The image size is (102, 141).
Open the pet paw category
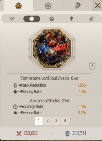(52, 19)
